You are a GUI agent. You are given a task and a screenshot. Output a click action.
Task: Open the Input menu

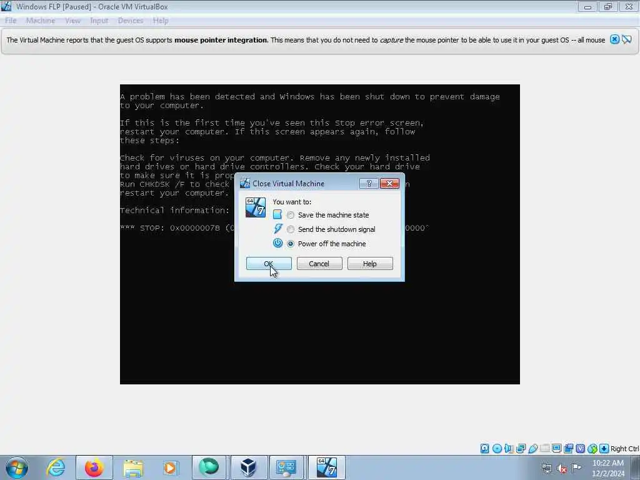click(99, 21)
